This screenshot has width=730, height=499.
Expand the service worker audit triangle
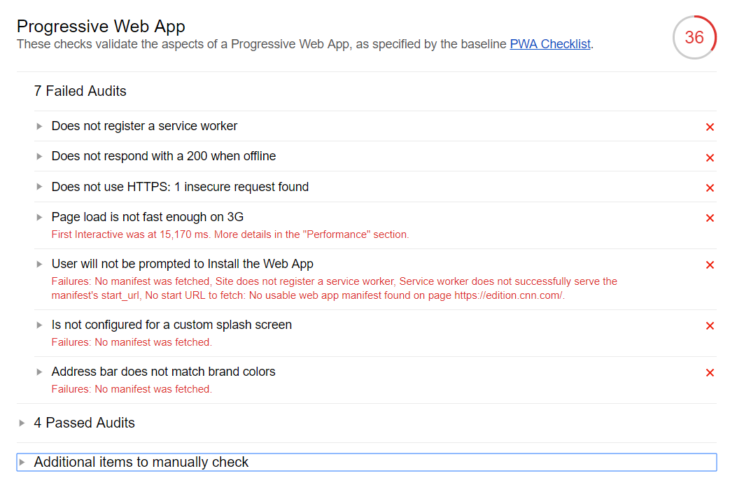(x=40, y=127)
